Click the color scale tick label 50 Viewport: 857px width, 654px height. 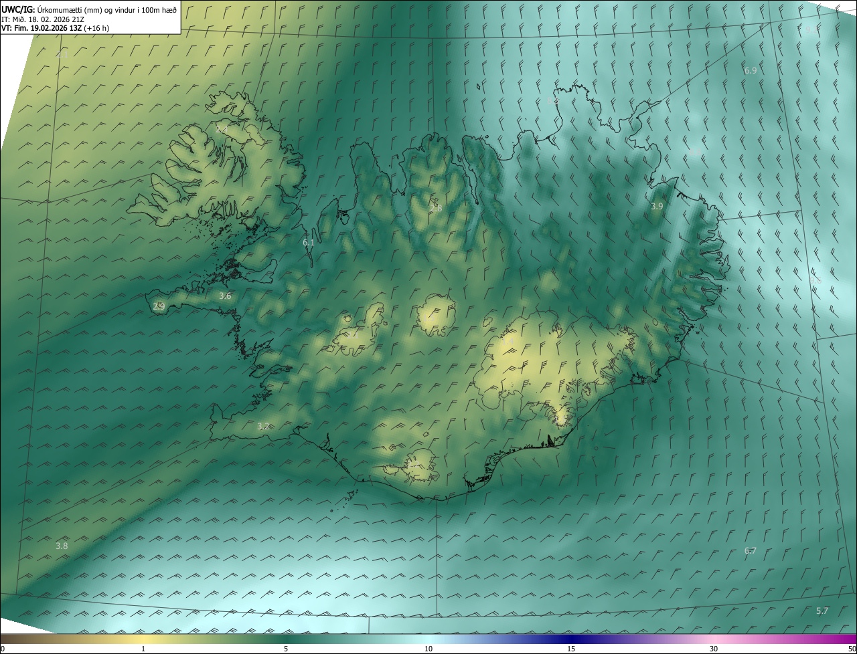pos(852,649)
